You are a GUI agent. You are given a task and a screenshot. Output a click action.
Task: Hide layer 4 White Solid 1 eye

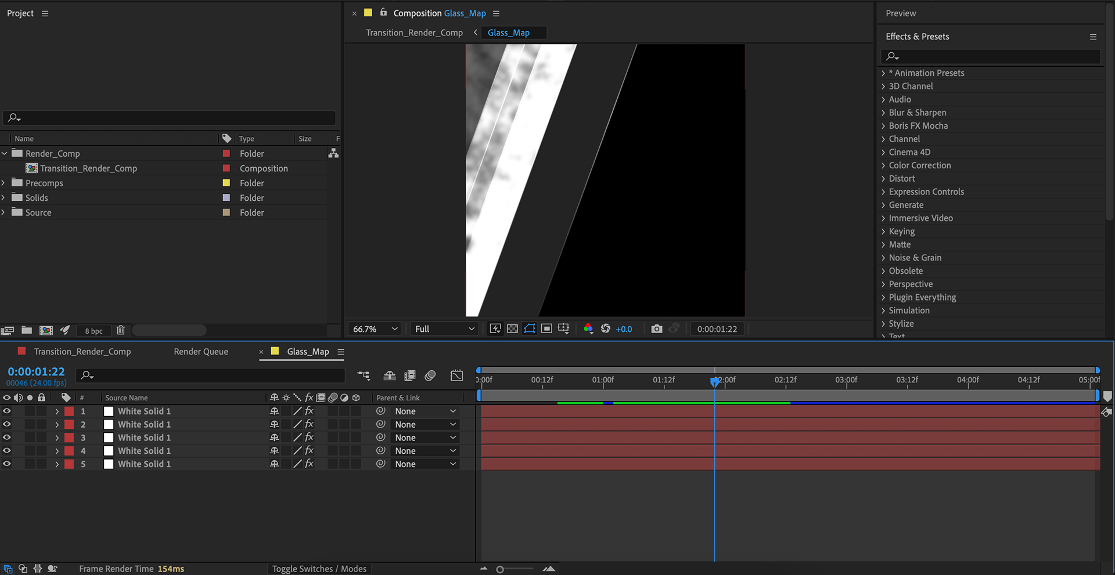(7, 451)
